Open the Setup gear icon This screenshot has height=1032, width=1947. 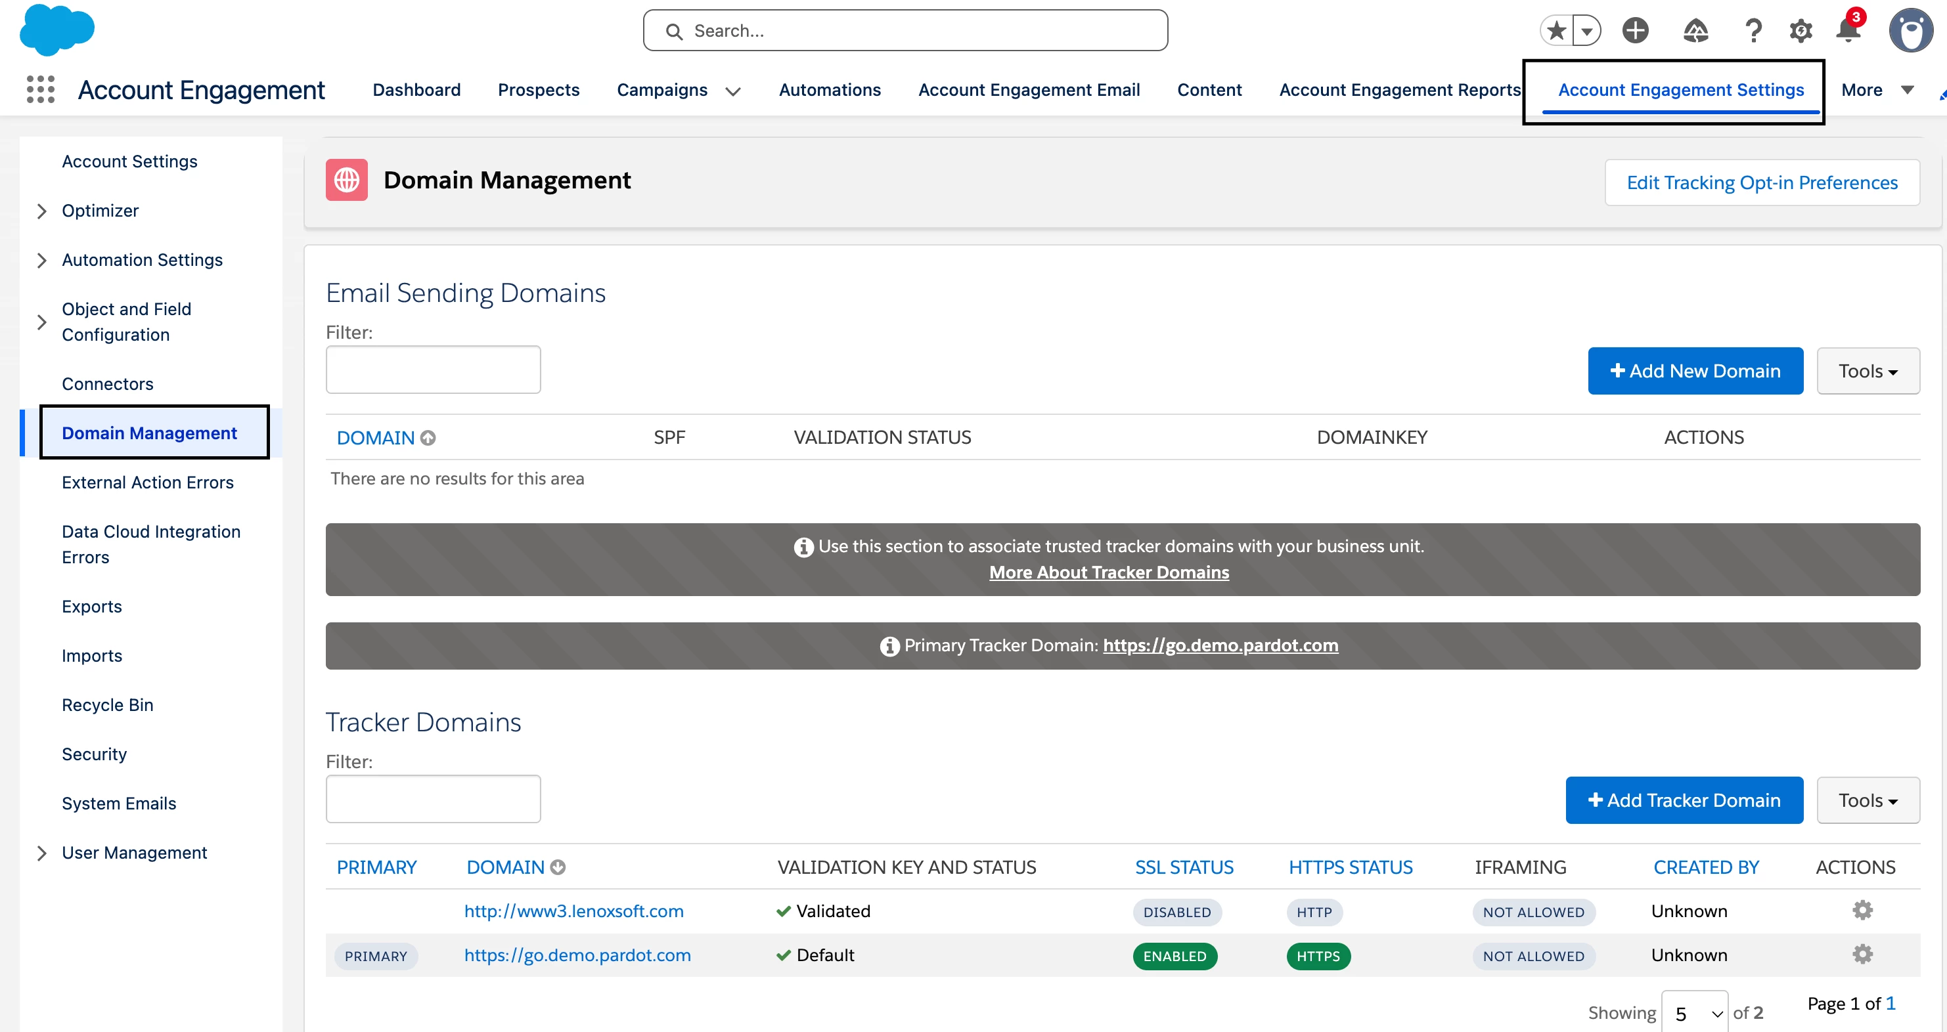click(1801, 30)
